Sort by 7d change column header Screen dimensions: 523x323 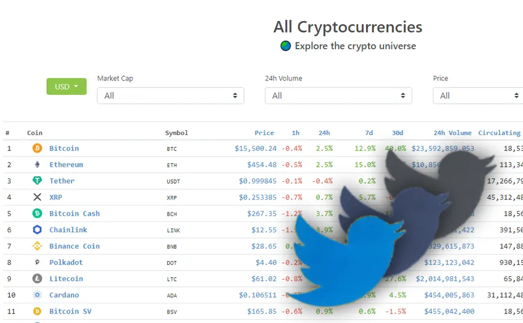(369, 133)
